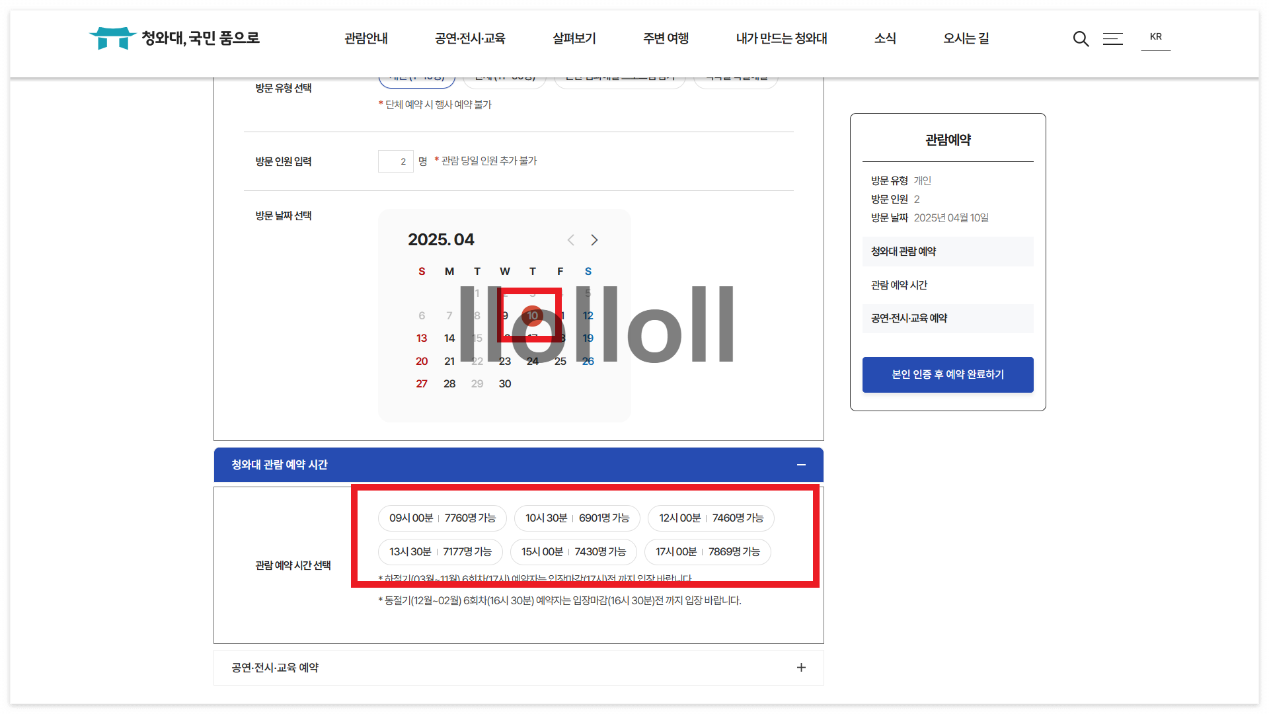1269x714 pixels.
Task: Open the hamburger menu icon
Action: point(1113,39)
